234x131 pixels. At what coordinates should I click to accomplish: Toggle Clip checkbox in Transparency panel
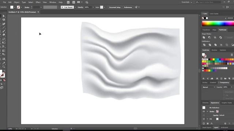224,95
